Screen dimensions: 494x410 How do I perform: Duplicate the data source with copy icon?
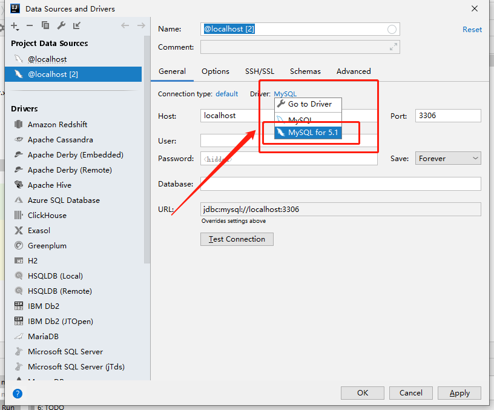tap(45, 25)
